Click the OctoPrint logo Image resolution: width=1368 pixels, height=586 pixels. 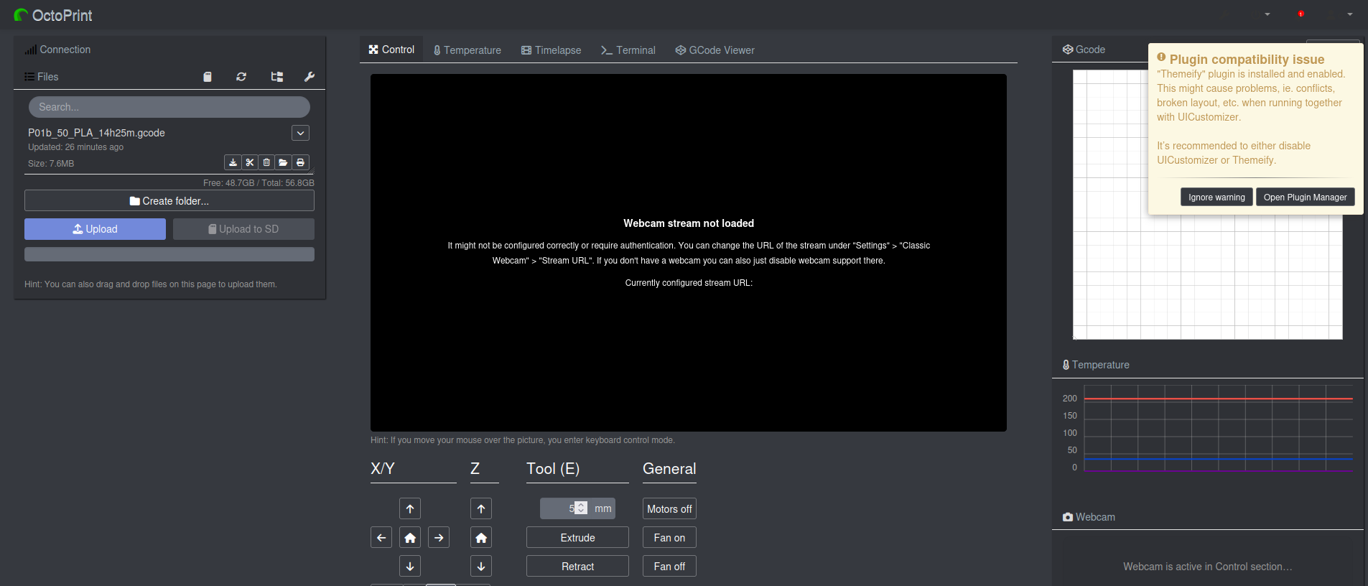(53, 15)
